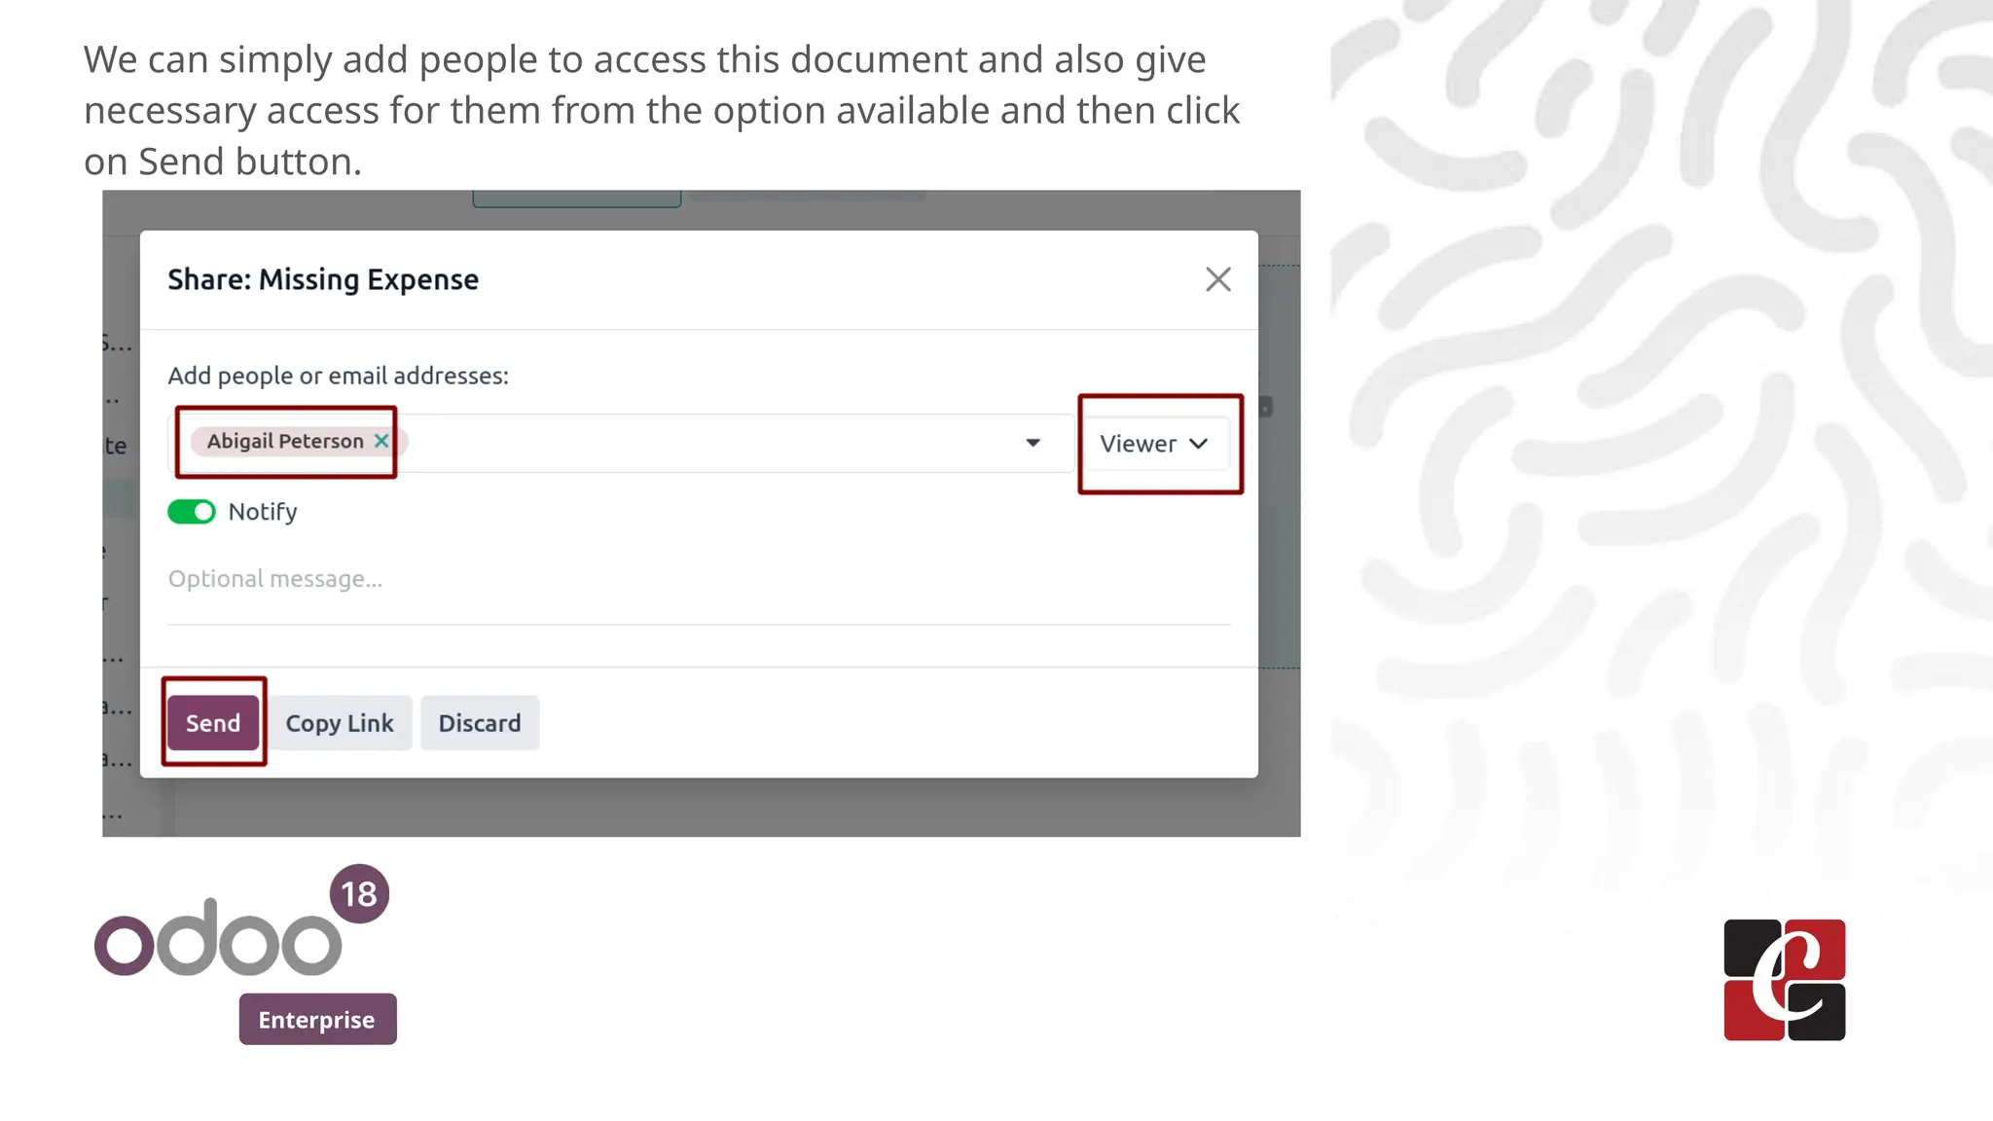Click the Share: Missing Expense title
This screenshot has height=1121, width=1993.
coord(323,280)
